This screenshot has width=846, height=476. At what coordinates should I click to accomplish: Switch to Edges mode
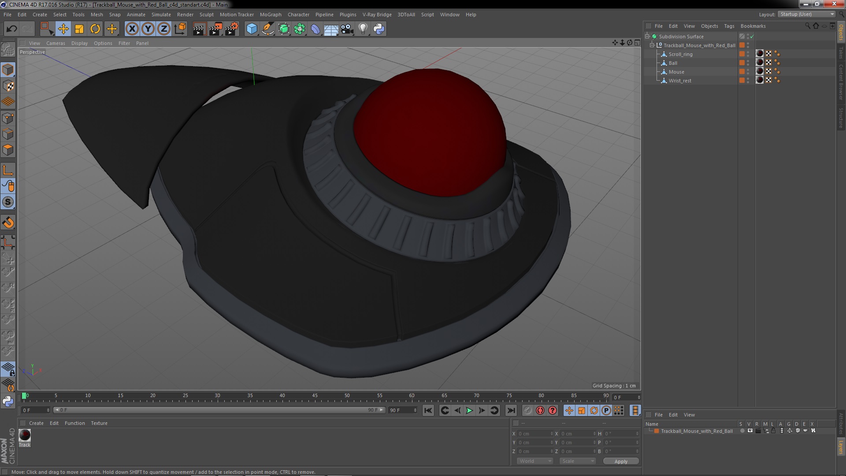point(8,134)
